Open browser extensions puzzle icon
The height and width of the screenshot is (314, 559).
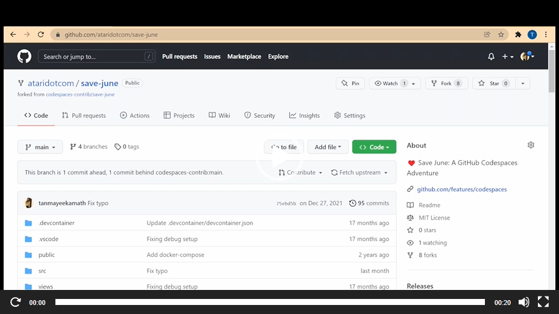click(x=518, y=34)
